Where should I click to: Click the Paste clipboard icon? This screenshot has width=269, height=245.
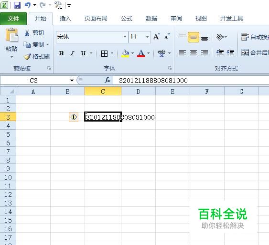point(11,35)
